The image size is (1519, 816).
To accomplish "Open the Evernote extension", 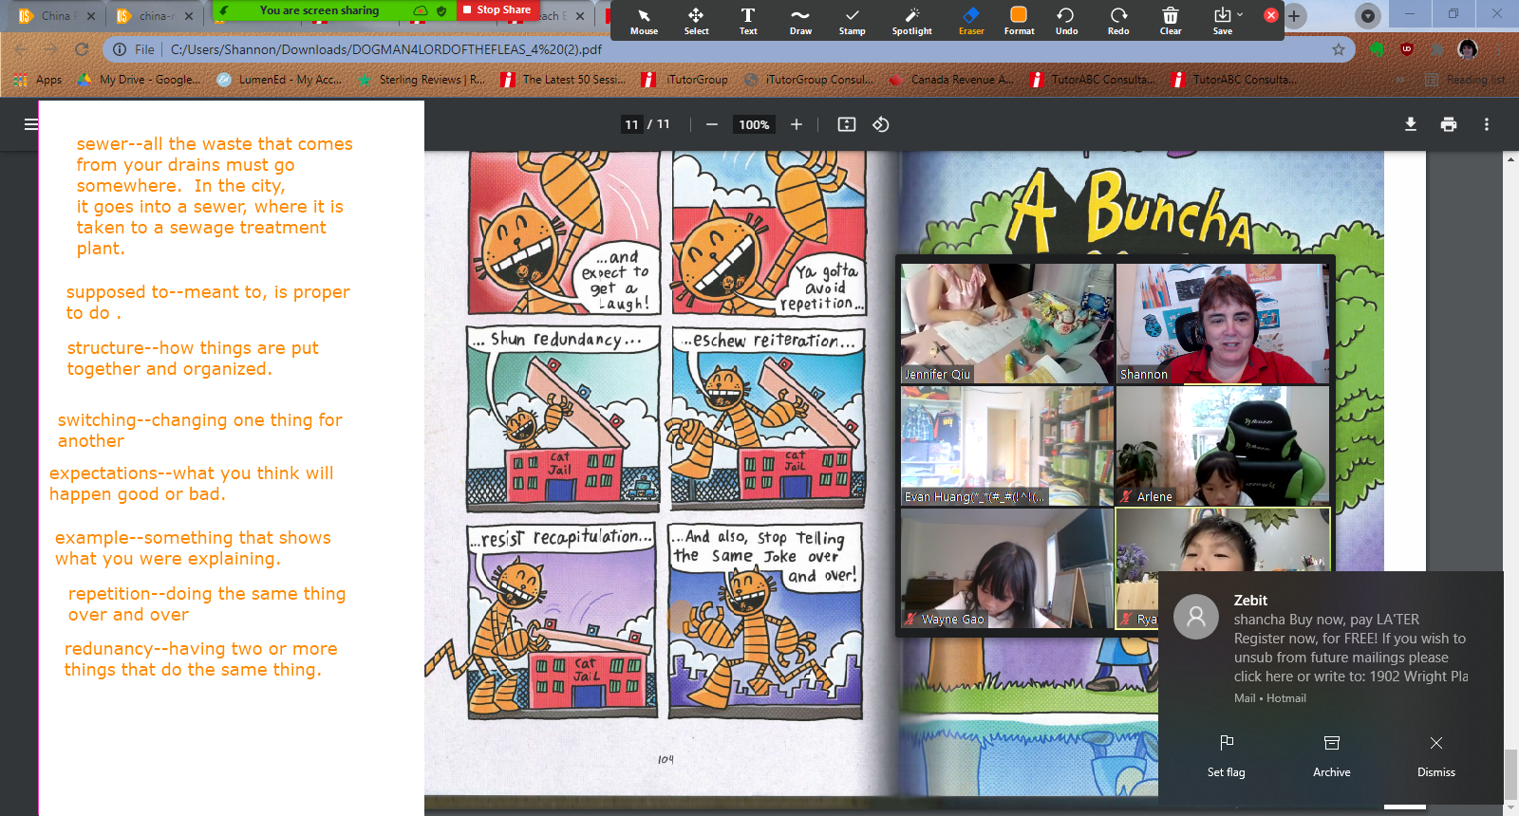I will pyautogui.click(x=1377, y=49).
